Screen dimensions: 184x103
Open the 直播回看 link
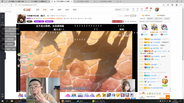click(162, 15)
